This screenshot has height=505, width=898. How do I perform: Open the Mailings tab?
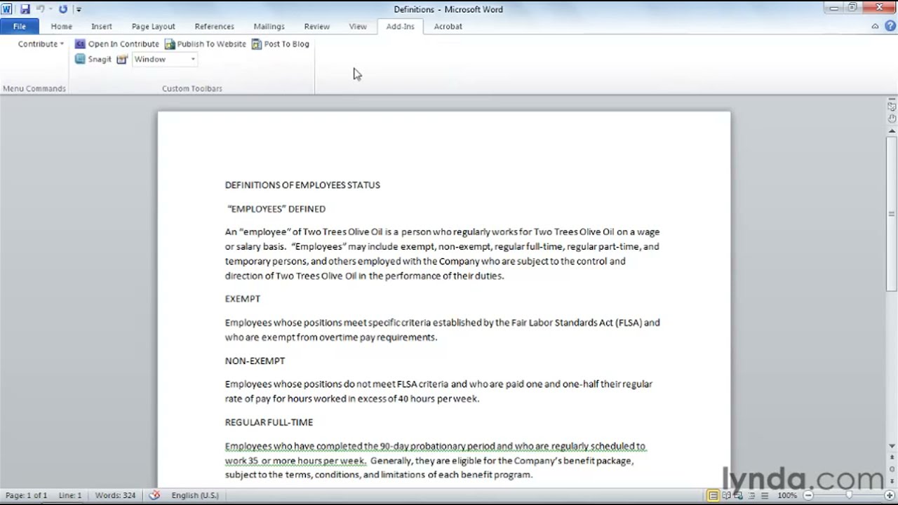[269, 27]
